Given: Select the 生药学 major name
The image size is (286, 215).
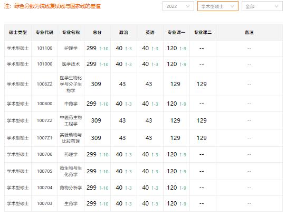Looking at the screenshot, I should (x=71, y=203).
